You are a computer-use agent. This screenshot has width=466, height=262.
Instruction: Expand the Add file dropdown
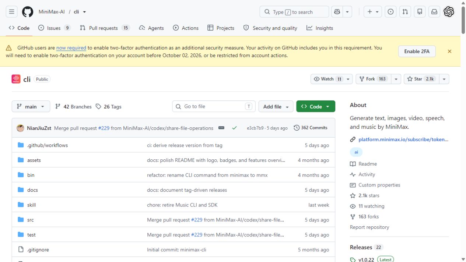click(276, 106)
